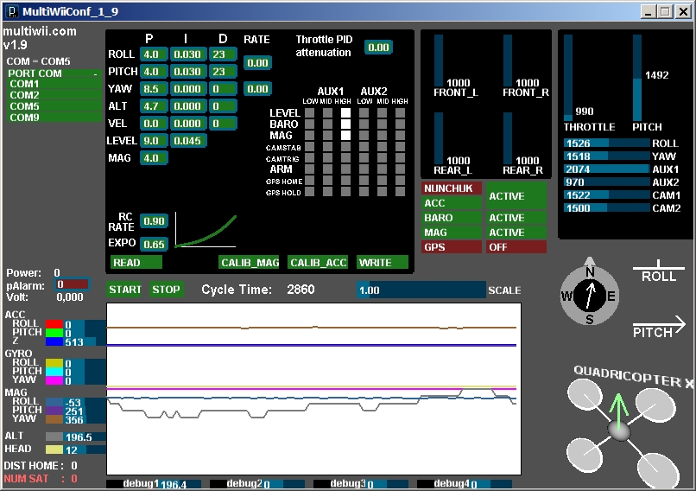Click the ROLL P value field
696x491 pixels.
[154, 54]
